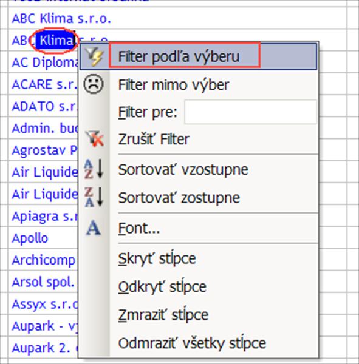359x364 pixels.
Task: Click the highlighted Klima selected text
Action: click(x=56, y=41)
